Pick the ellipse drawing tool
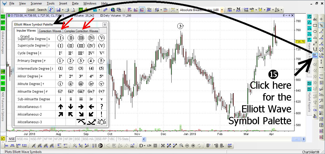The height and width of the screenshot is (154, 325). pyautogui.click(x=315, y=31)
